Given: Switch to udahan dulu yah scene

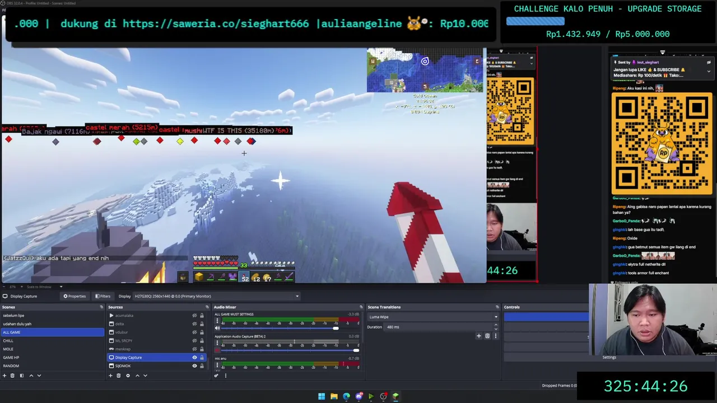Looking at the screenshot, I should (52, 324).
